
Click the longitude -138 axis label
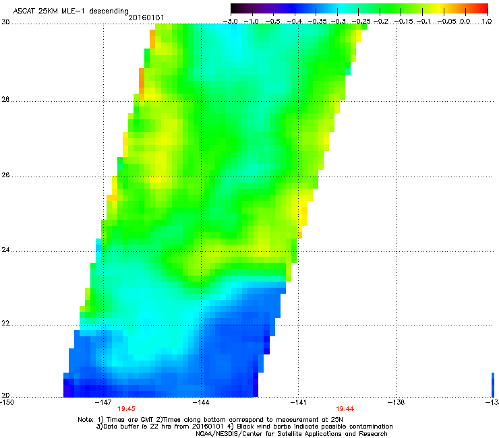(x=396, y=402)
